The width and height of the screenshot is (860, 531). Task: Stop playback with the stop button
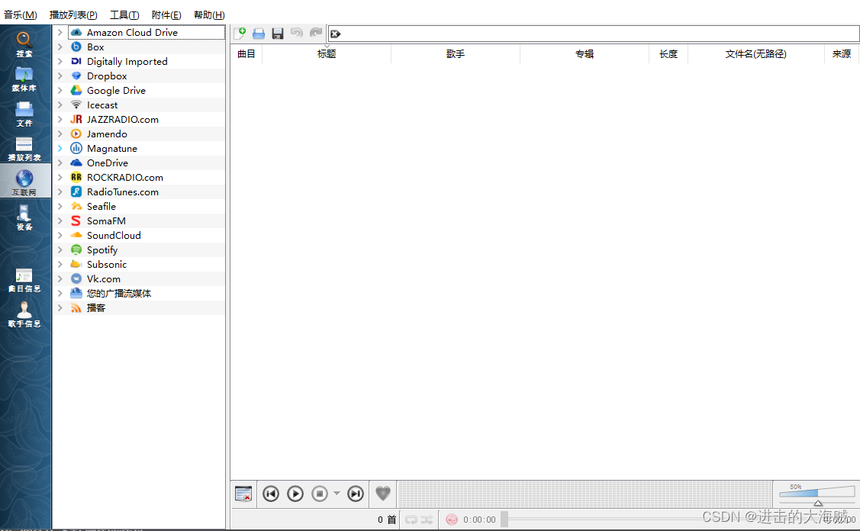(320, 494)
